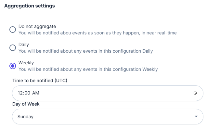
Task: Click the Time to be notified field
Action: coord(108,93)
